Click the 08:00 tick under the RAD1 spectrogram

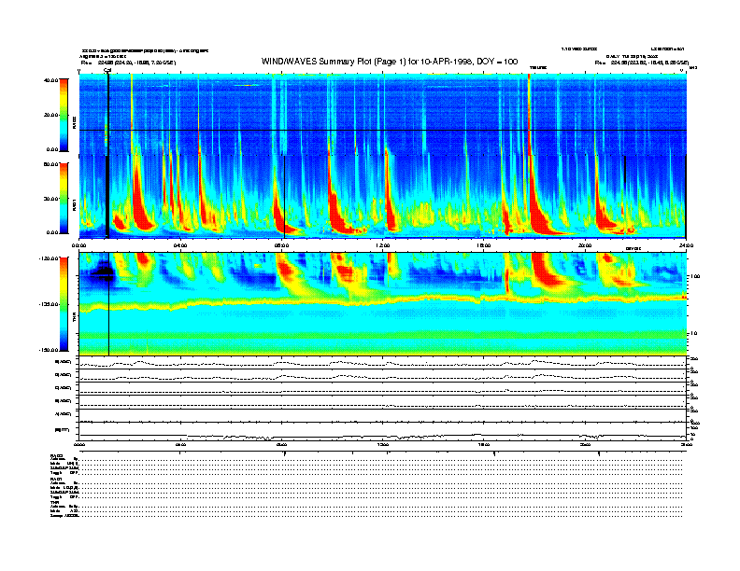click(x=281, y=245)
